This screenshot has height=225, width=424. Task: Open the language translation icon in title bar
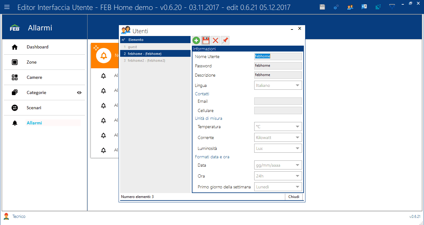[364, 7]
